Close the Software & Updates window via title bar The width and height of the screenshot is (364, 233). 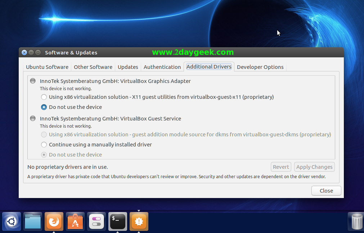click(24, 53)
